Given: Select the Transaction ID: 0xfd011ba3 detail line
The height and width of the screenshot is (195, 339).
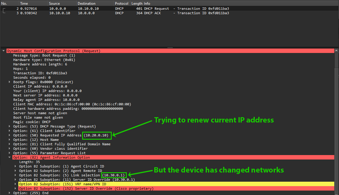Looking at the screenshot, I should (x=40, y=73).
